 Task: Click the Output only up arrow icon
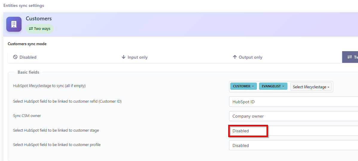click(x=235, y=57)
